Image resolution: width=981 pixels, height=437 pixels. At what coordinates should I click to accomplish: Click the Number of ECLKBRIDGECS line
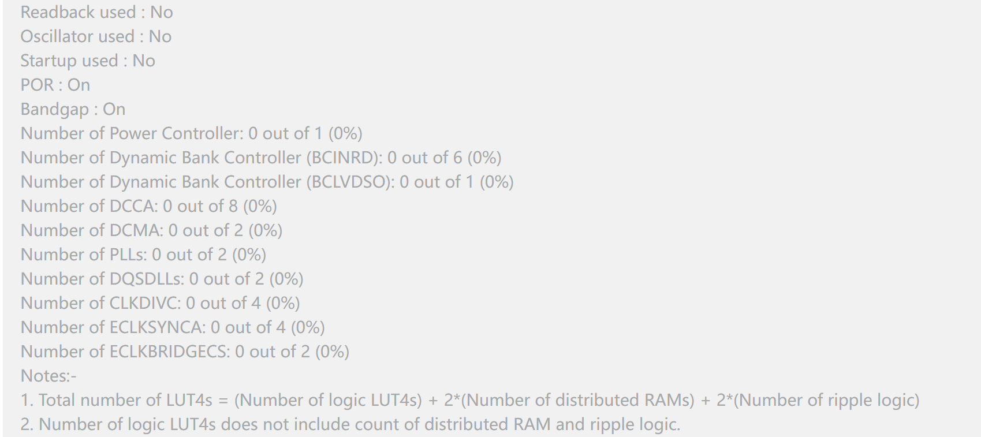(185, 352)
